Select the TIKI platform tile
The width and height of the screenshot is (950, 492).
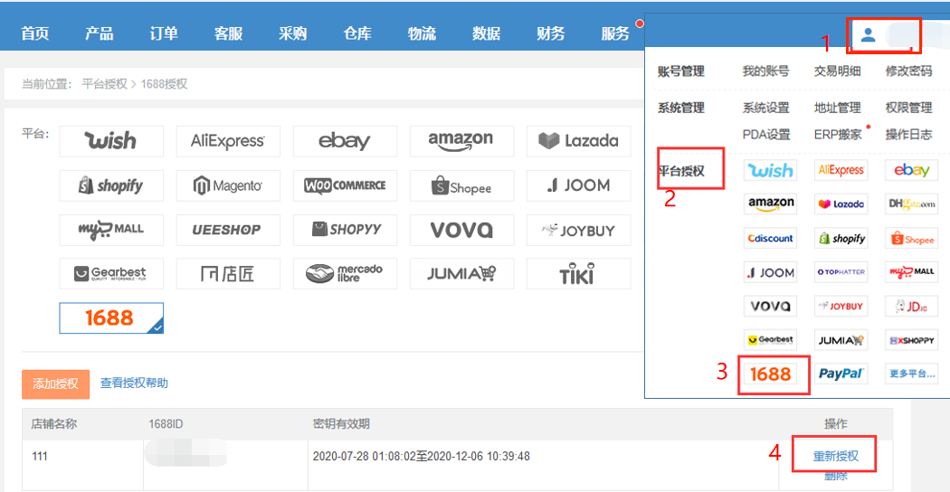(579, 274)
